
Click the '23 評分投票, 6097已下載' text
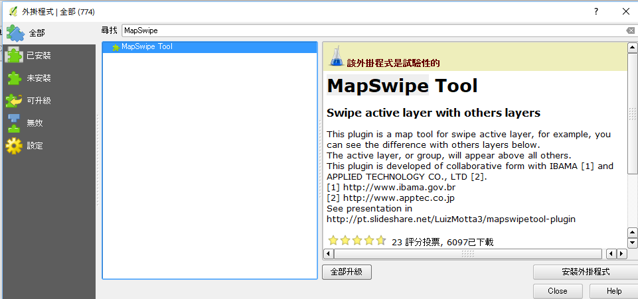point(443,243)
